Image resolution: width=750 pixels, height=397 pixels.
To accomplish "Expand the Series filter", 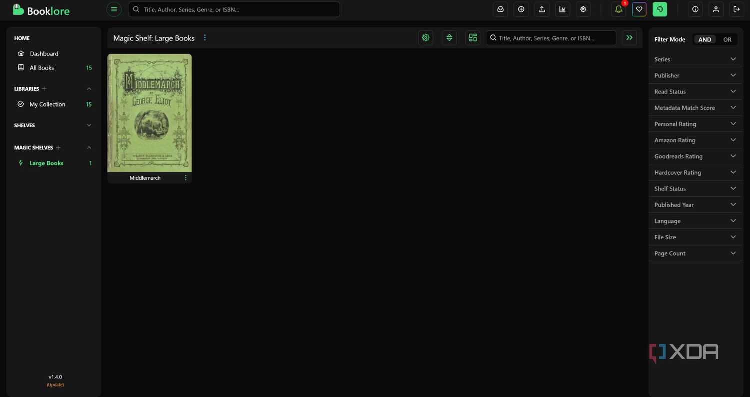I will (695, 59).
